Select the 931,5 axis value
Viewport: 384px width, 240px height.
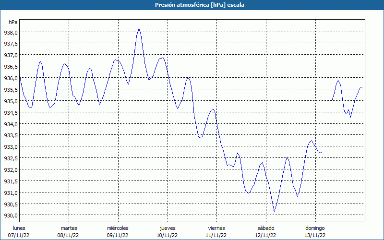11,181
